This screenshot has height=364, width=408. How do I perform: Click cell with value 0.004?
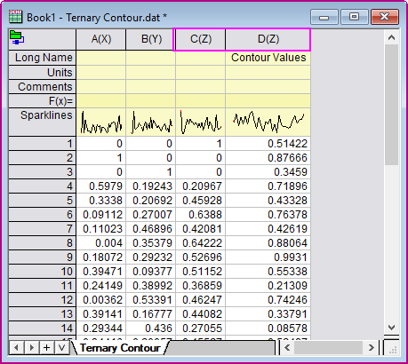101,243
